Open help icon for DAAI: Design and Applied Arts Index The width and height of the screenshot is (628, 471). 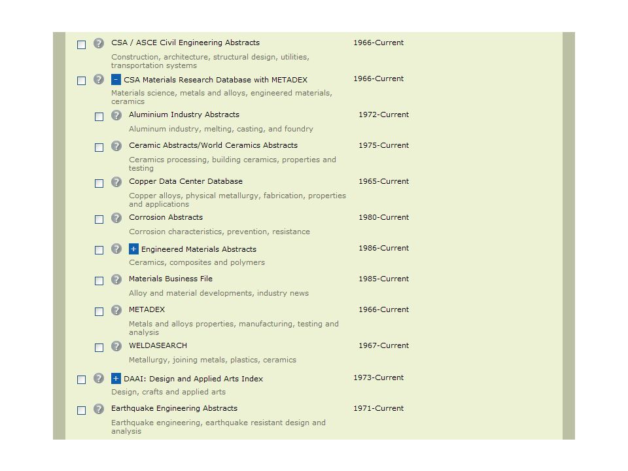[x=99, y=379]
